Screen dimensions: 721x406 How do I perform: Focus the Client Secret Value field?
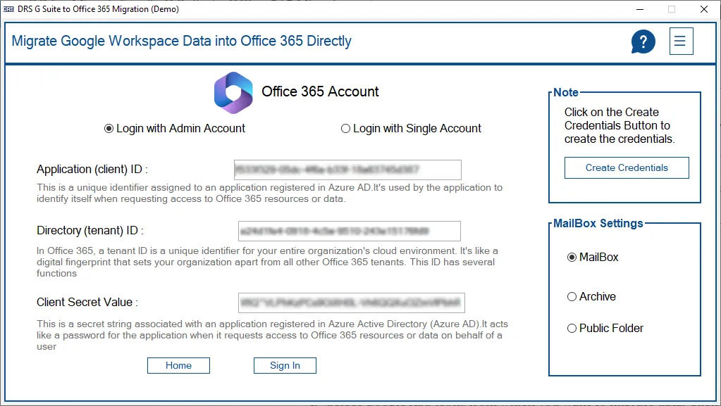coord(351,303)
